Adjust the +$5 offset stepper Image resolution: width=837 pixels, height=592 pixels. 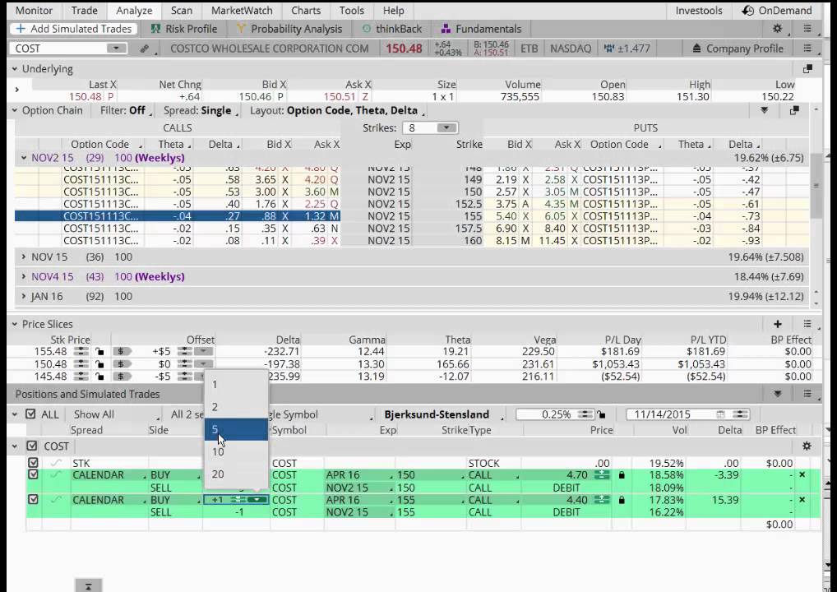184,351
